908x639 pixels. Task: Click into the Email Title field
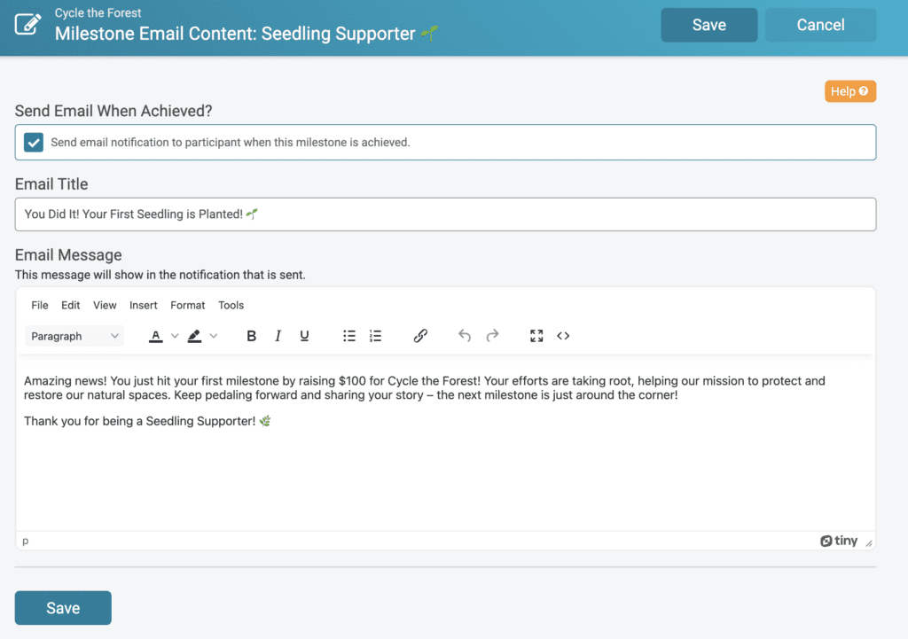pyautogui.click(x=445, y=214)
